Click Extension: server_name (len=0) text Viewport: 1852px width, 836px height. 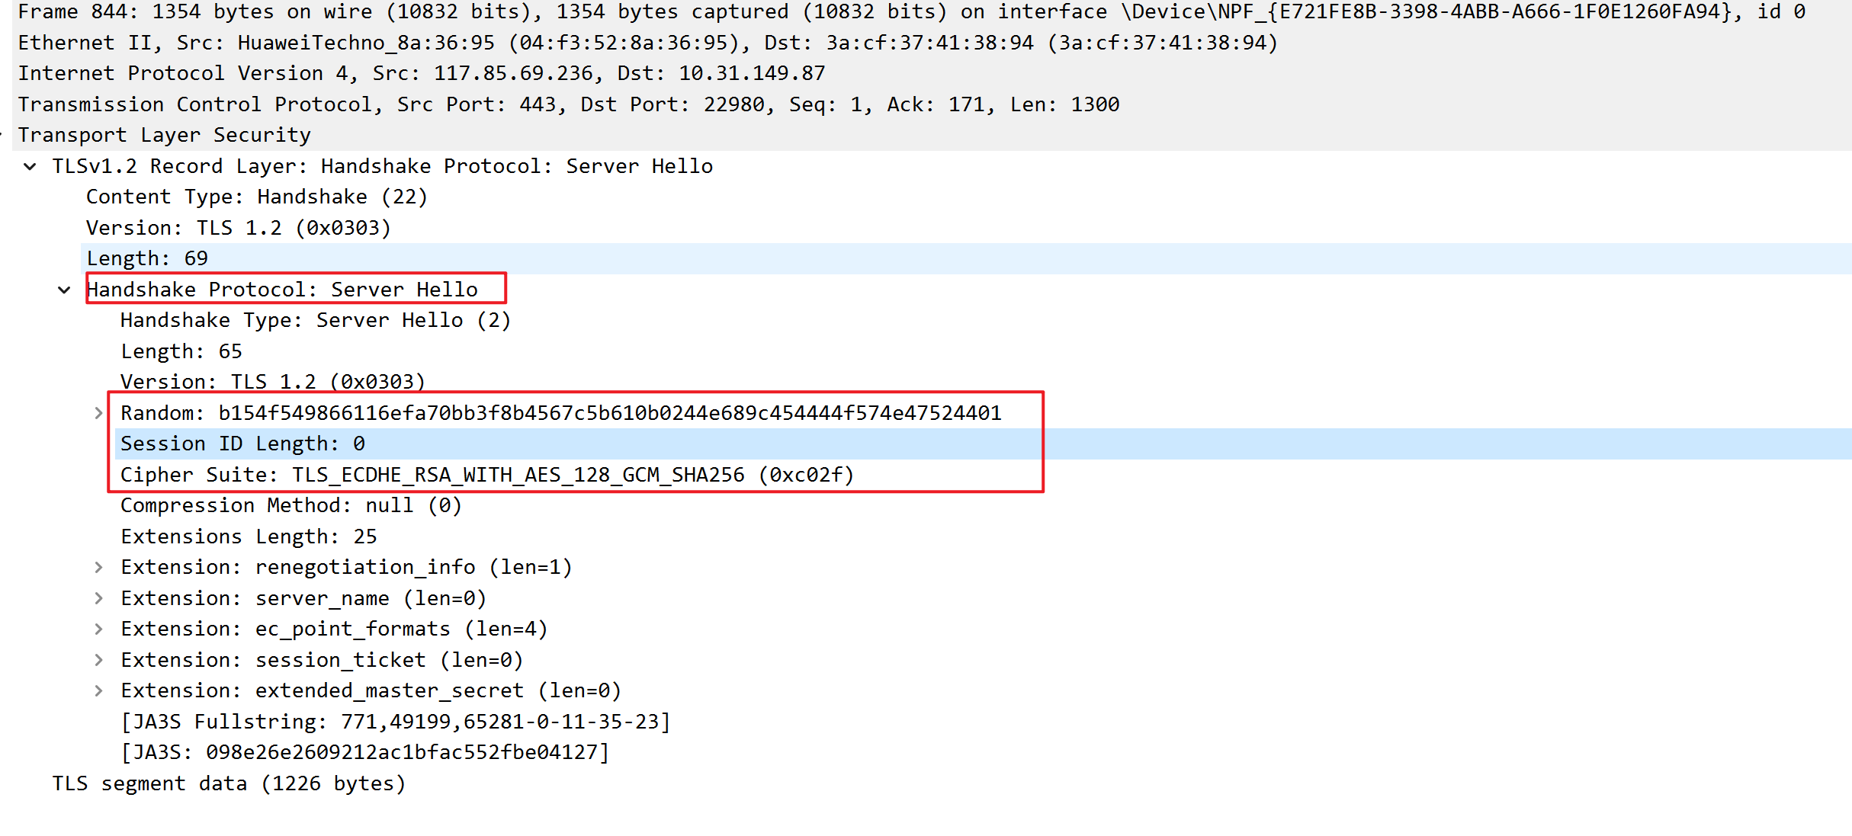click(303, 598)
